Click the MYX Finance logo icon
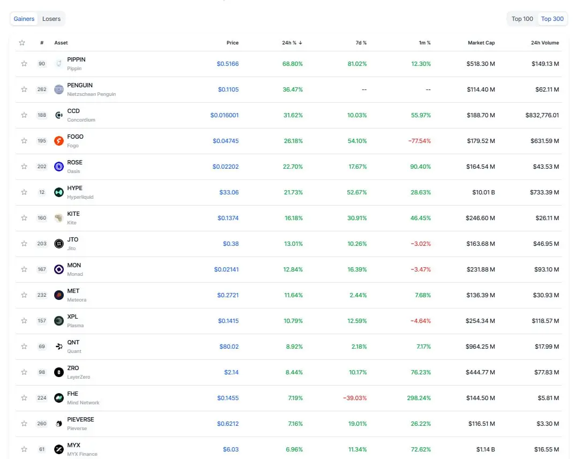 (58, 449)
